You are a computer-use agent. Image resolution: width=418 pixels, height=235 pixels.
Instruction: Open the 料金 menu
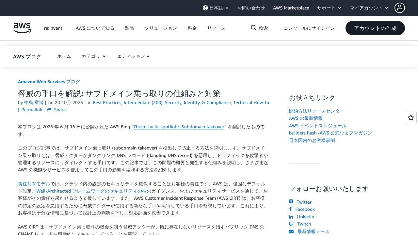[x=192, y=28]
